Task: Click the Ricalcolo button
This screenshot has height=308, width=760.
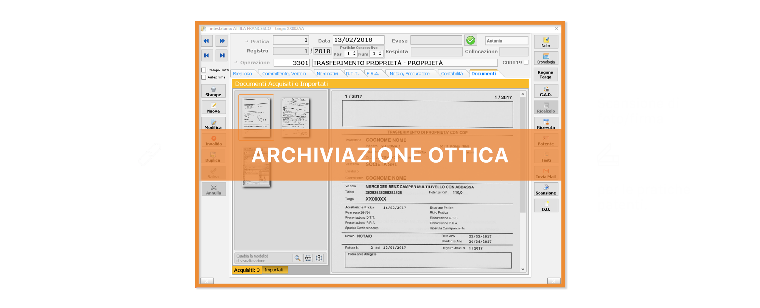Action: click(546, 108)
